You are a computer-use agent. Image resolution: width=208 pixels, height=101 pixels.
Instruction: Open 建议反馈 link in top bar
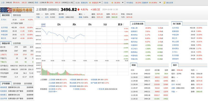pyautogui.click(x=170, y=3)
